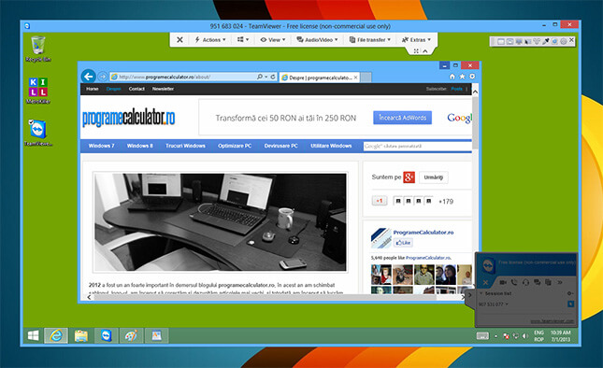Click the file box icon in TeamViewer panel
The image size is (603, 368).
coord(548,282)
